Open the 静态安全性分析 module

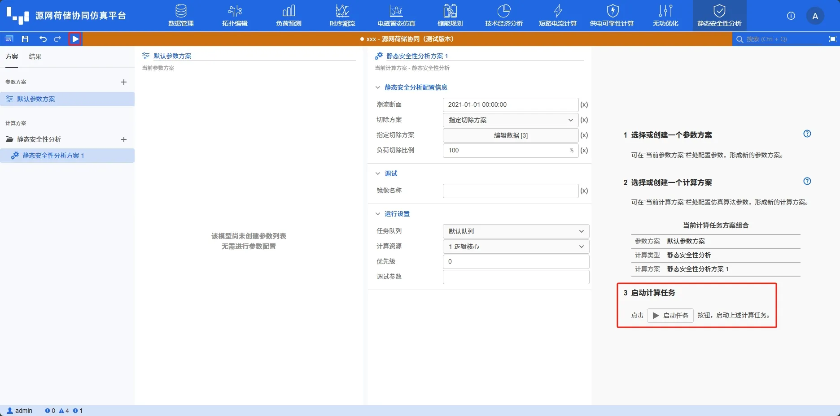point(719,16)
